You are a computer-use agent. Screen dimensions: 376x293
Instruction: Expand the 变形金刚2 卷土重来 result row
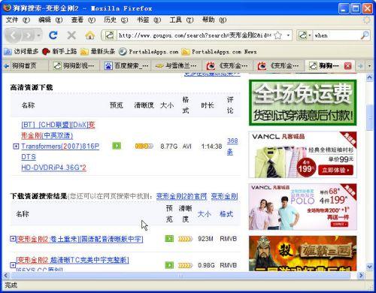[x=13, y=239]
